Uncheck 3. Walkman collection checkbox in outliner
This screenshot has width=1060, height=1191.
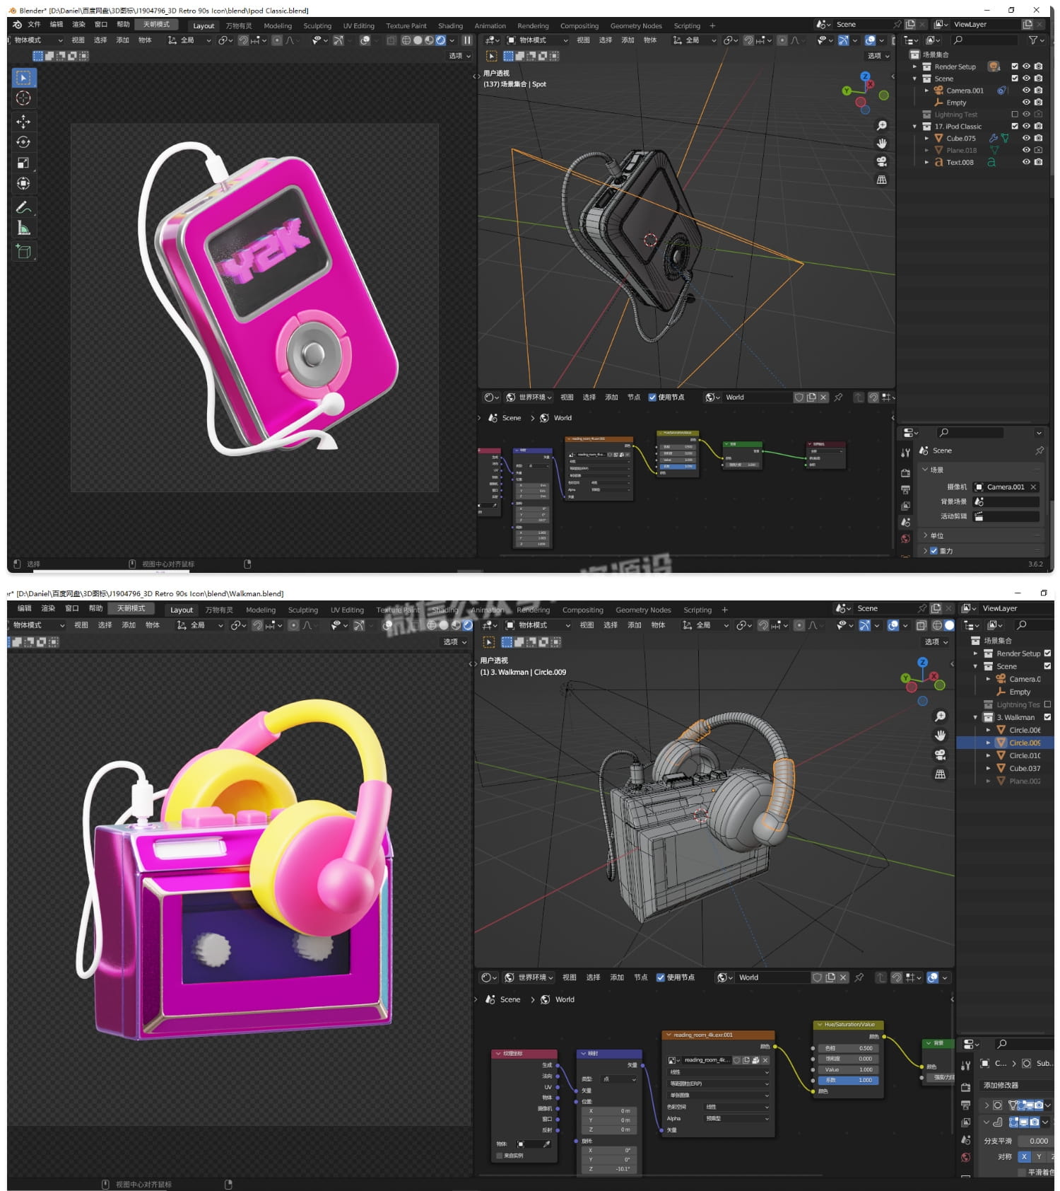[x=1047, y=717]
